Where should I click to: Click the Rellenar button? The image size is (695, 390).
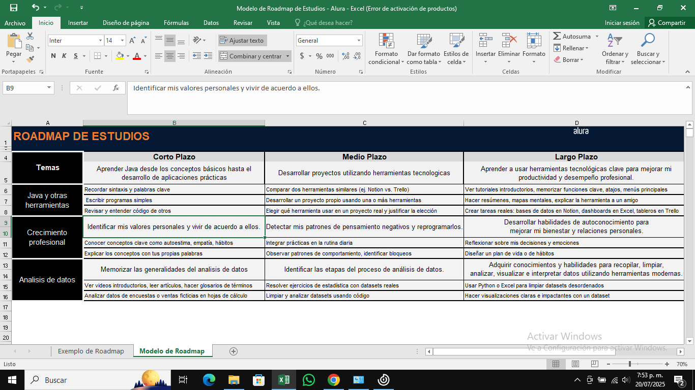coord(570,48)
